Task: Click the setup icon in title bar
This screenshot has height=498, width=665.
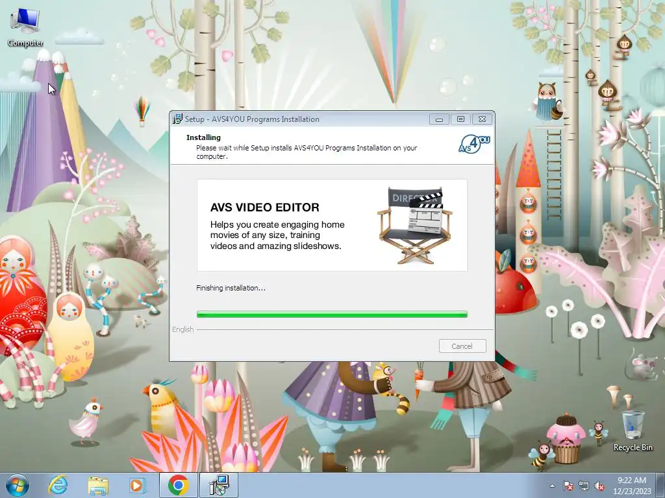Action: 177,119
